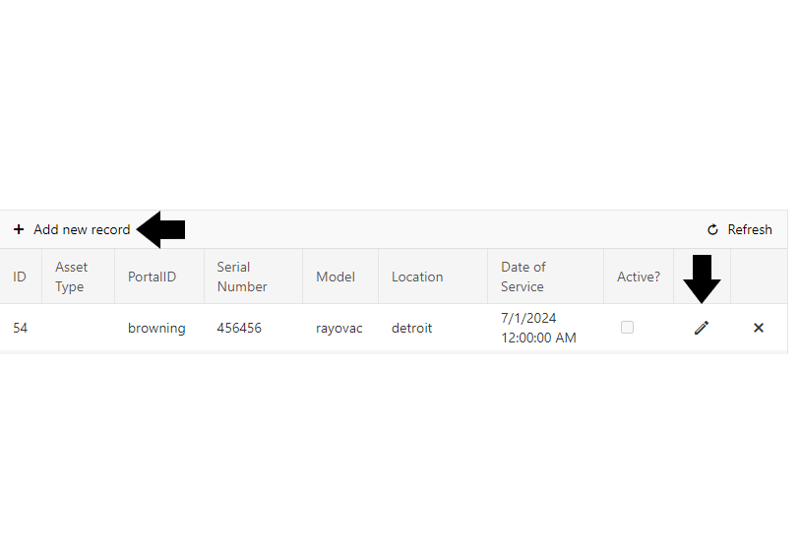Click the rayovac model cell
800x555 pixels.
click(x=339, y=328)
